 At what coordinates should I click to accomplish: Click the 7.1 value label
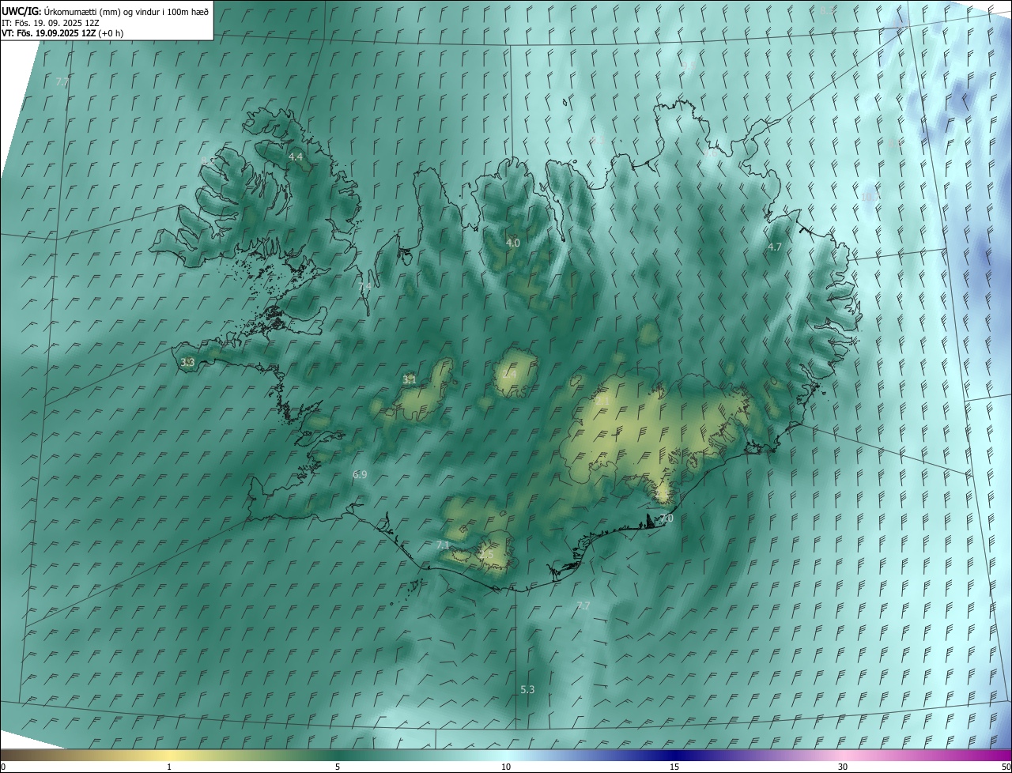click(443, 545)
